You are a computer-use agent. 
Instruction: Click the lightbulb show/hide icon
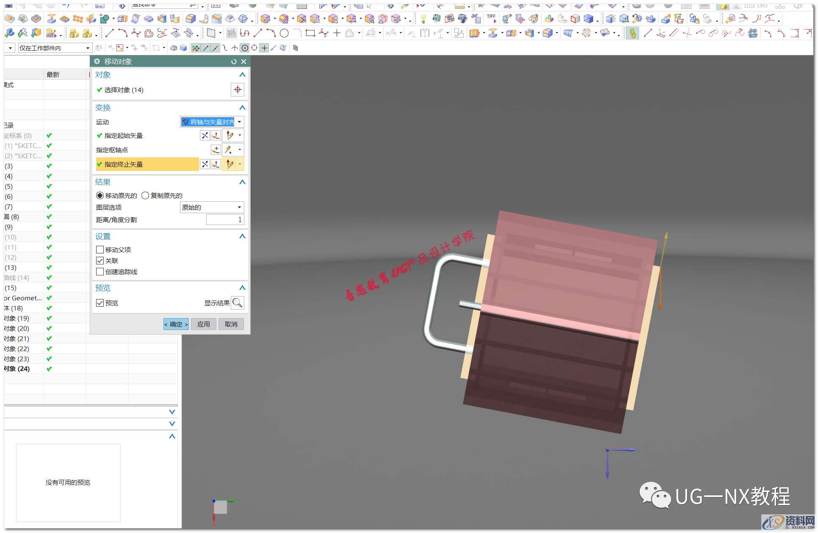pyautogui.click(x=423, y=19)
